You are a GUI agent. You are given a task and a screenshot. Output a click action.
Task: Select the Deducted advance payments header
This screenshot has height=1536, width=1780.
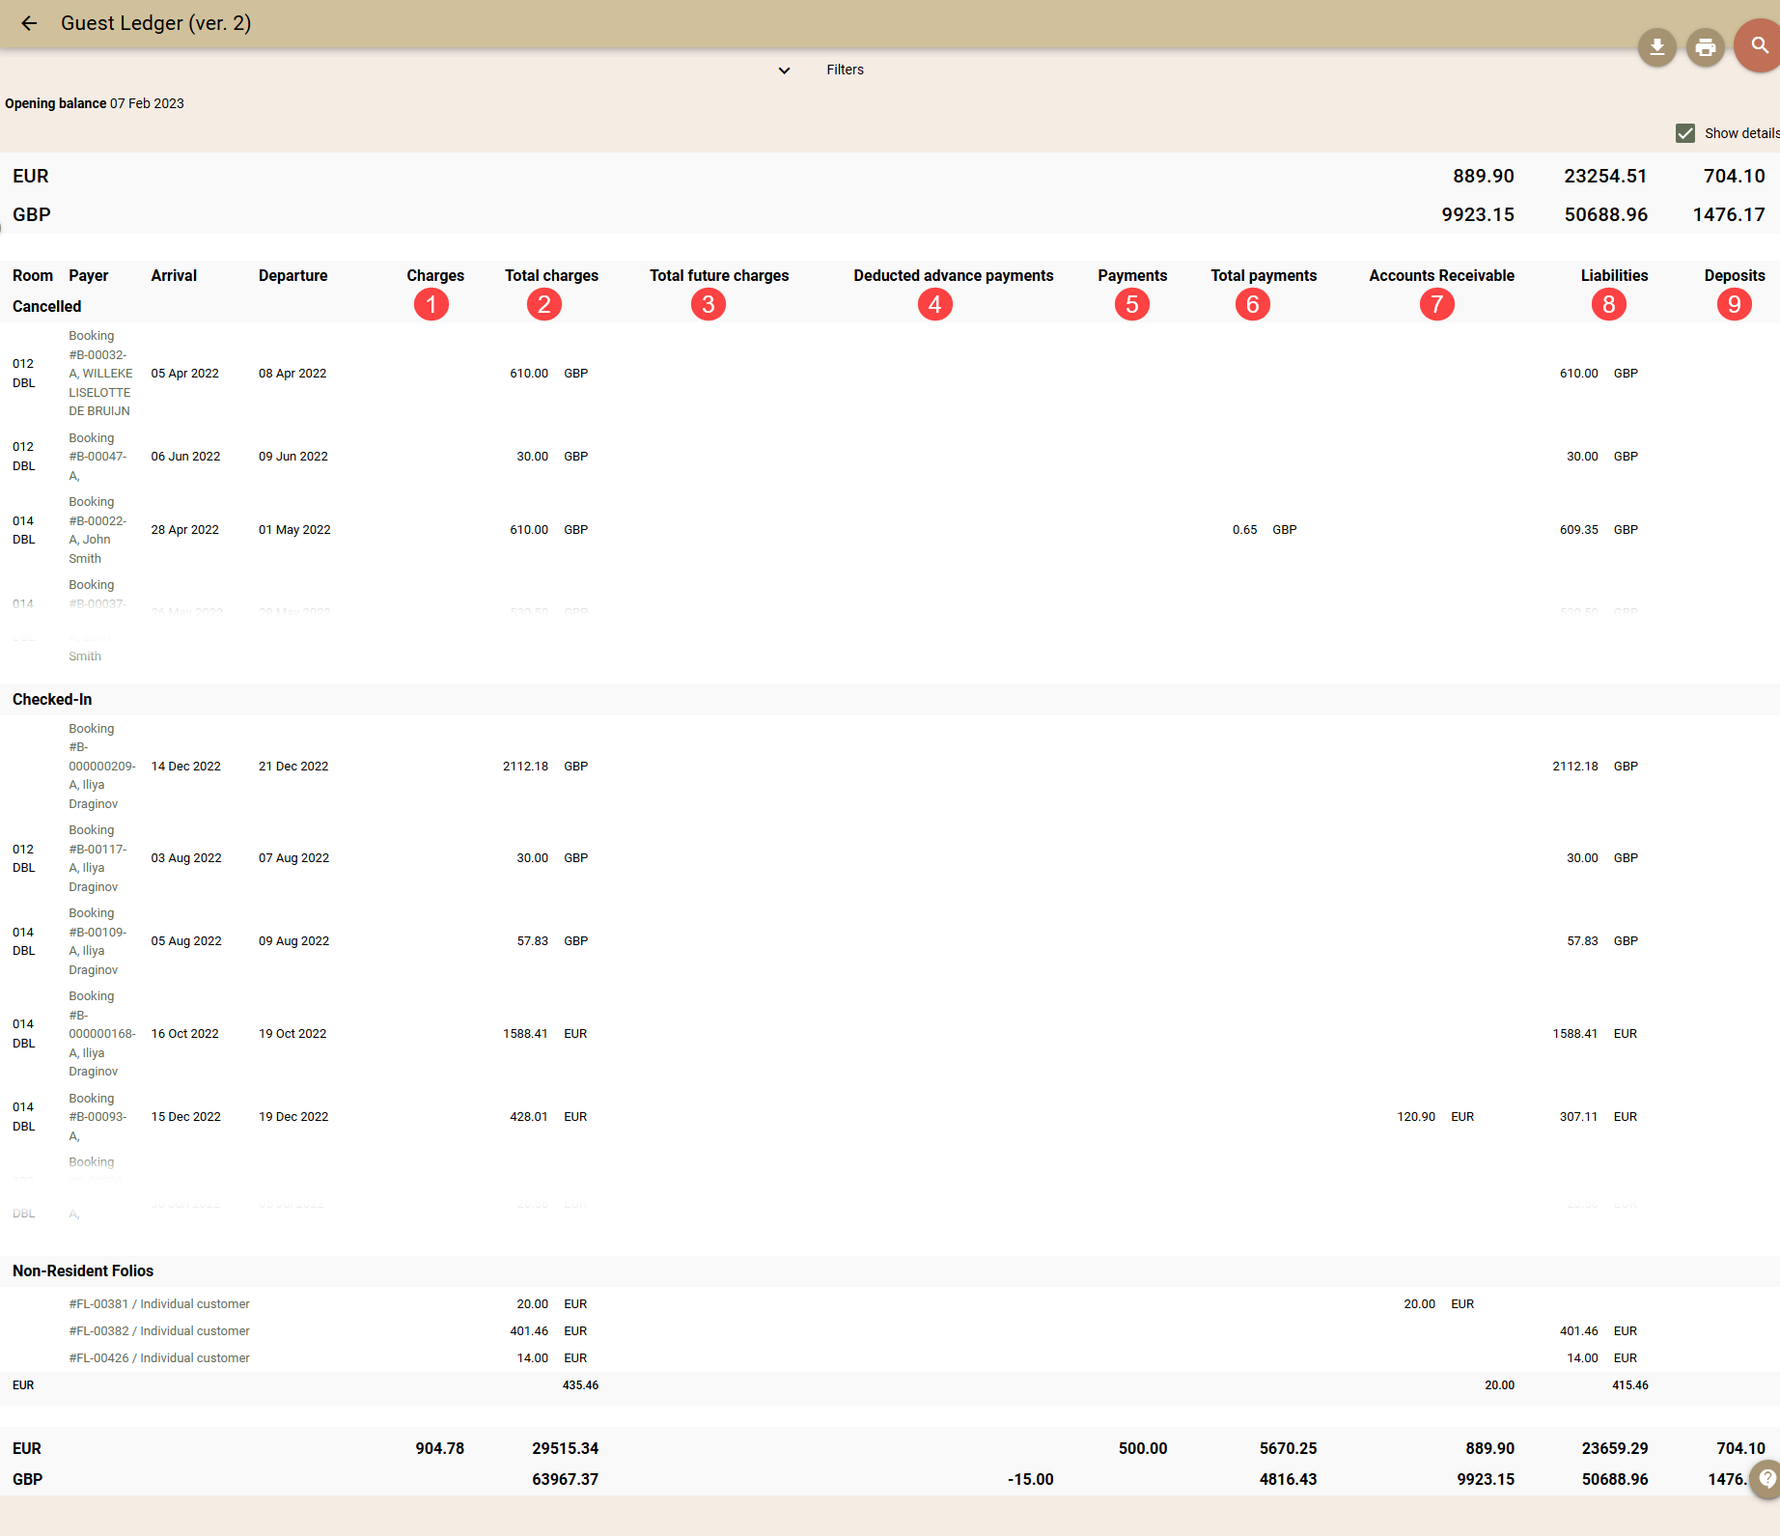pyautogui.click(x=954, y=275)
